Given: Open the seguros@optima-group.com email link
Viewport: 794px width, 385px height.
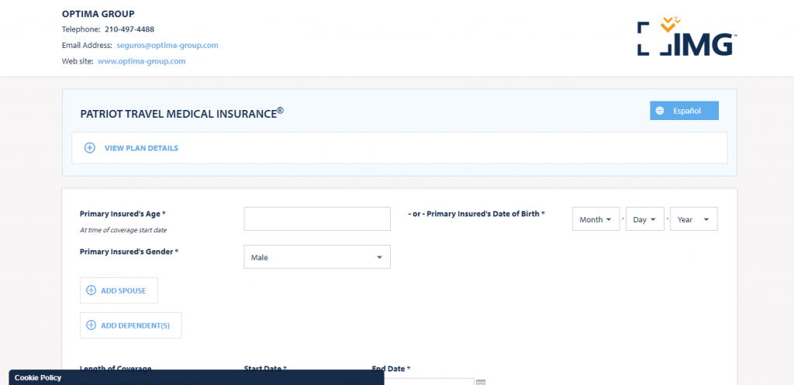Looking at the screenshot, I should click(x=167, y=45).
